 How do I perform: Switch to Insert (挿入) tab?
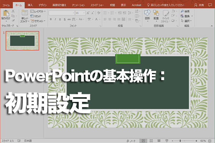point(30,5)
